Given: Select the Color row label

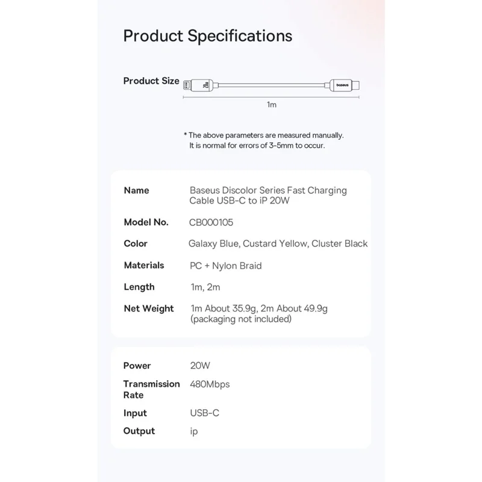Looking at the screenshot, I should [136, 243].
